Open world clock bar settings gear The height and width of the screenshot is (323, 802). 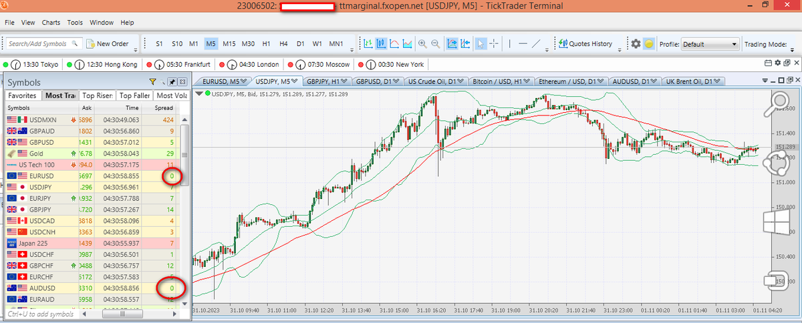777,63
